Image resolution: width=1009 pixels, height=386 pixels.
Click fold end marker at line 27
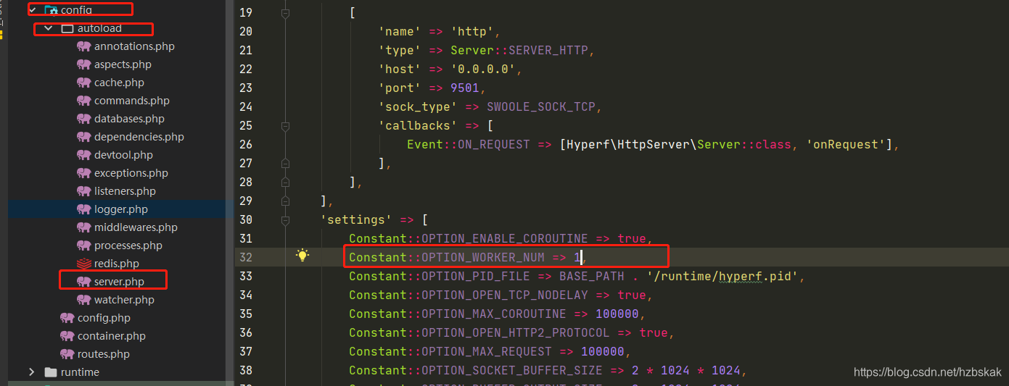coord(285,164)
